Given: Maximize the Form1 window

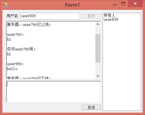Looking at the screenshot, I should point(123,4).
